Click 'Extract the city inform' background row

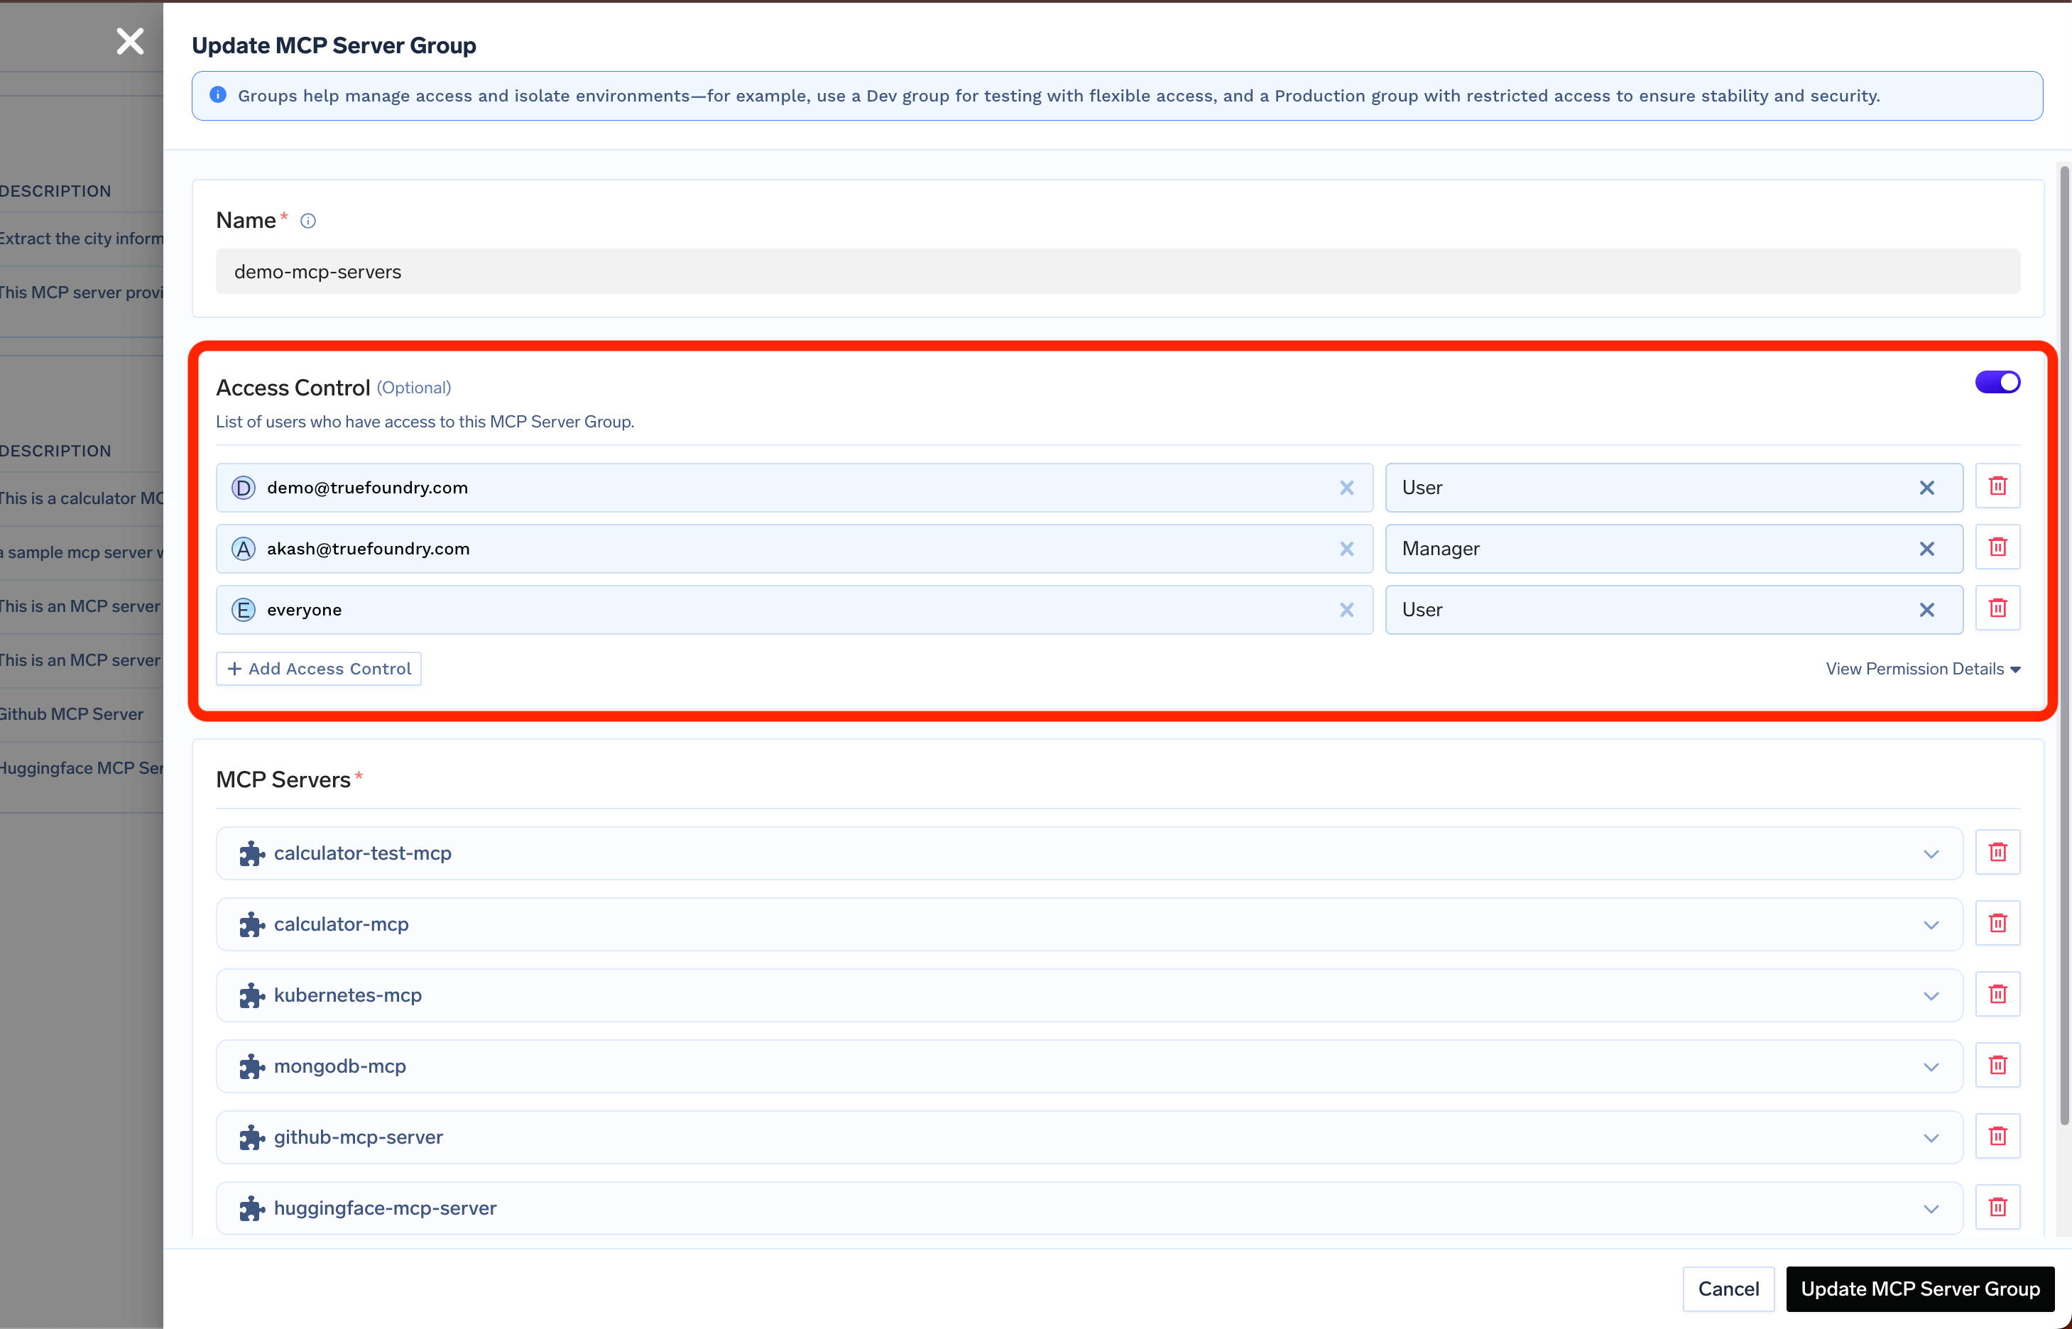coord(81,239)
